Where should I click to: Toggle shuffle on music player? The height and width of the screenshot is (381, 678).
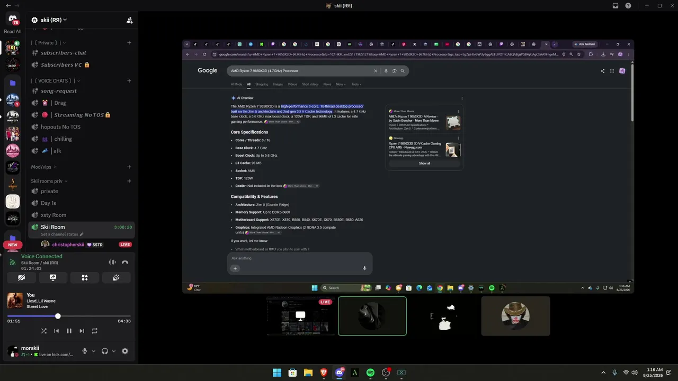44,331
